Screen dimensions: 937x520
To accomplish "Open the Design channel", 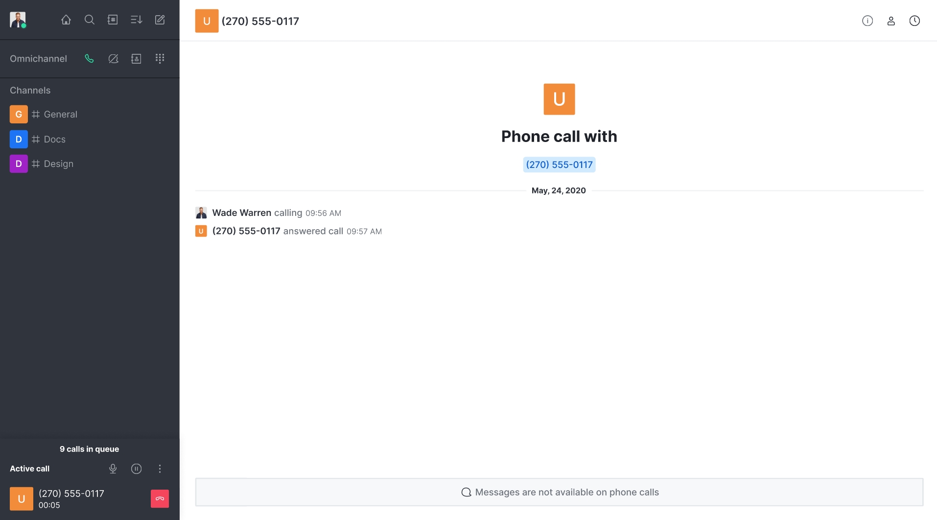I will [58, 164].
